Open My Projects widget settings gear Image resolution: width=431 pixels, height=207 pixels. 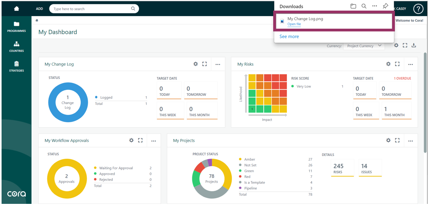[x=388, y=140]
